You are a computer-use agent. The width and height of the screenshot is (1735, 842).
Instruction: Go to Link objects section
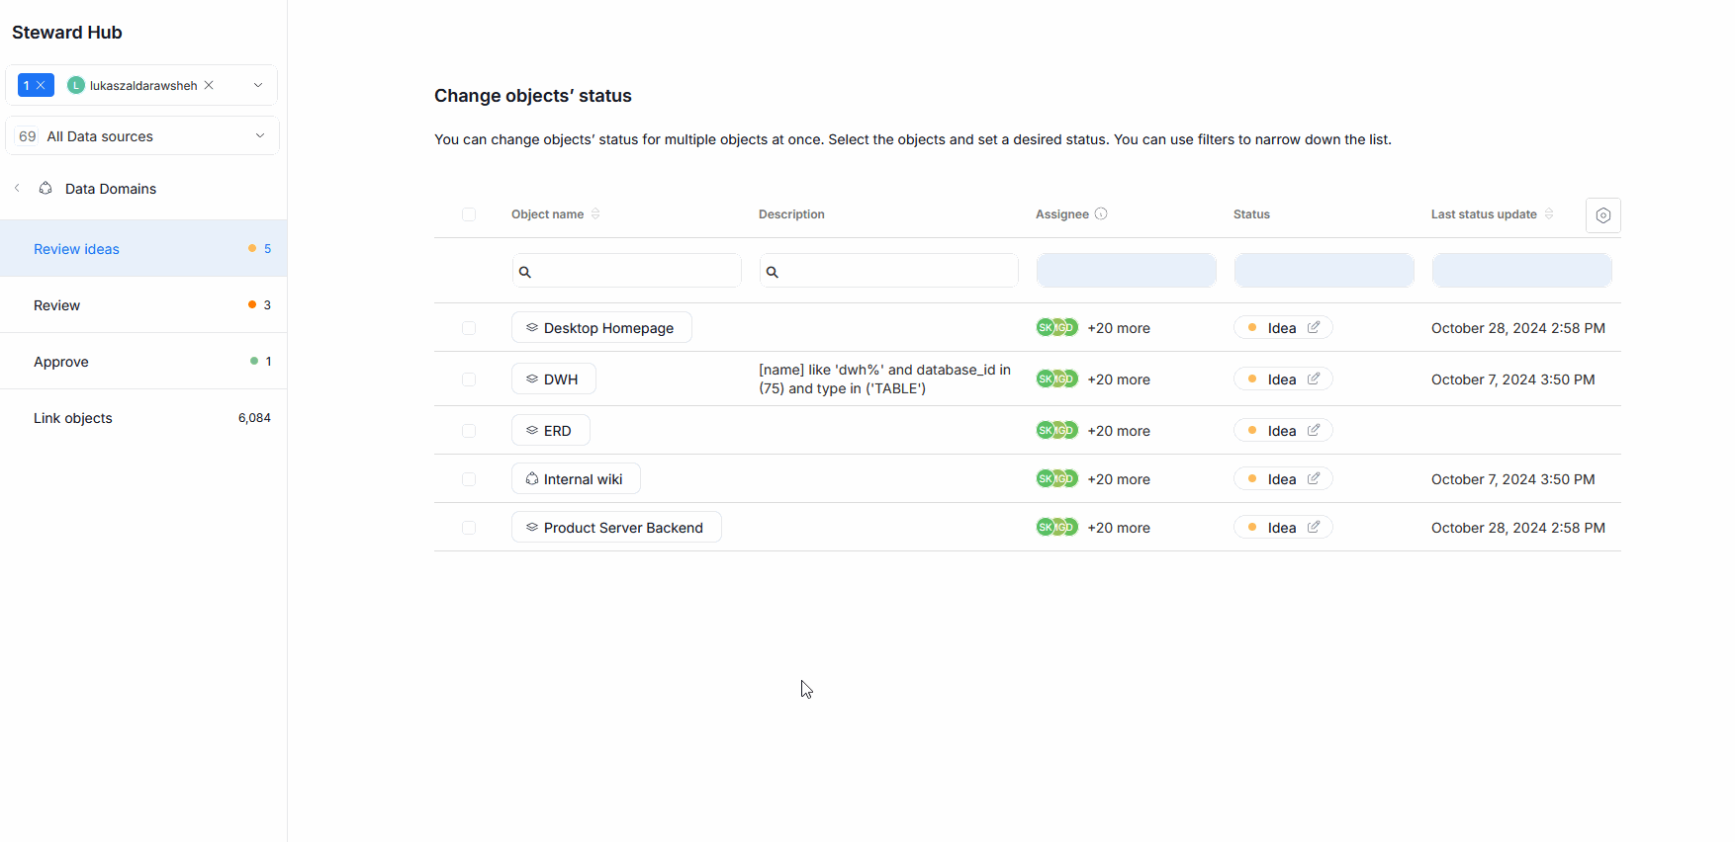coord(73,418)
